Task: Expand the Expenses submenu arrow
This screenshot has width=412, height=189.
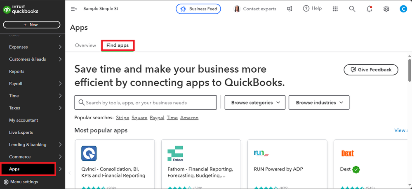Action: tap(60, 47)
